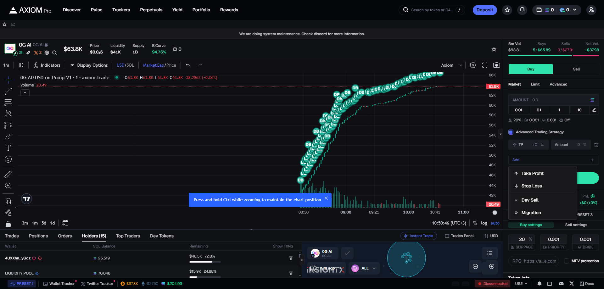Open the watchlist star in header

click(x=507, y=10)
